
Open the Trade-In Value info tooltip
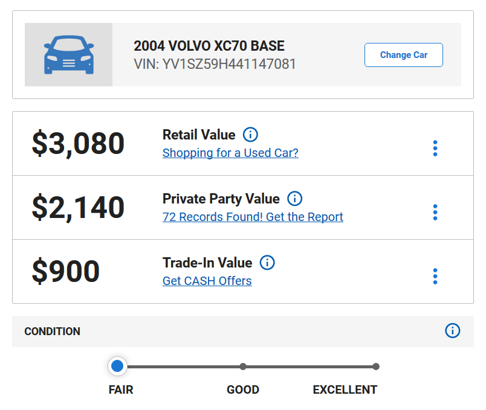pos(267,263)
